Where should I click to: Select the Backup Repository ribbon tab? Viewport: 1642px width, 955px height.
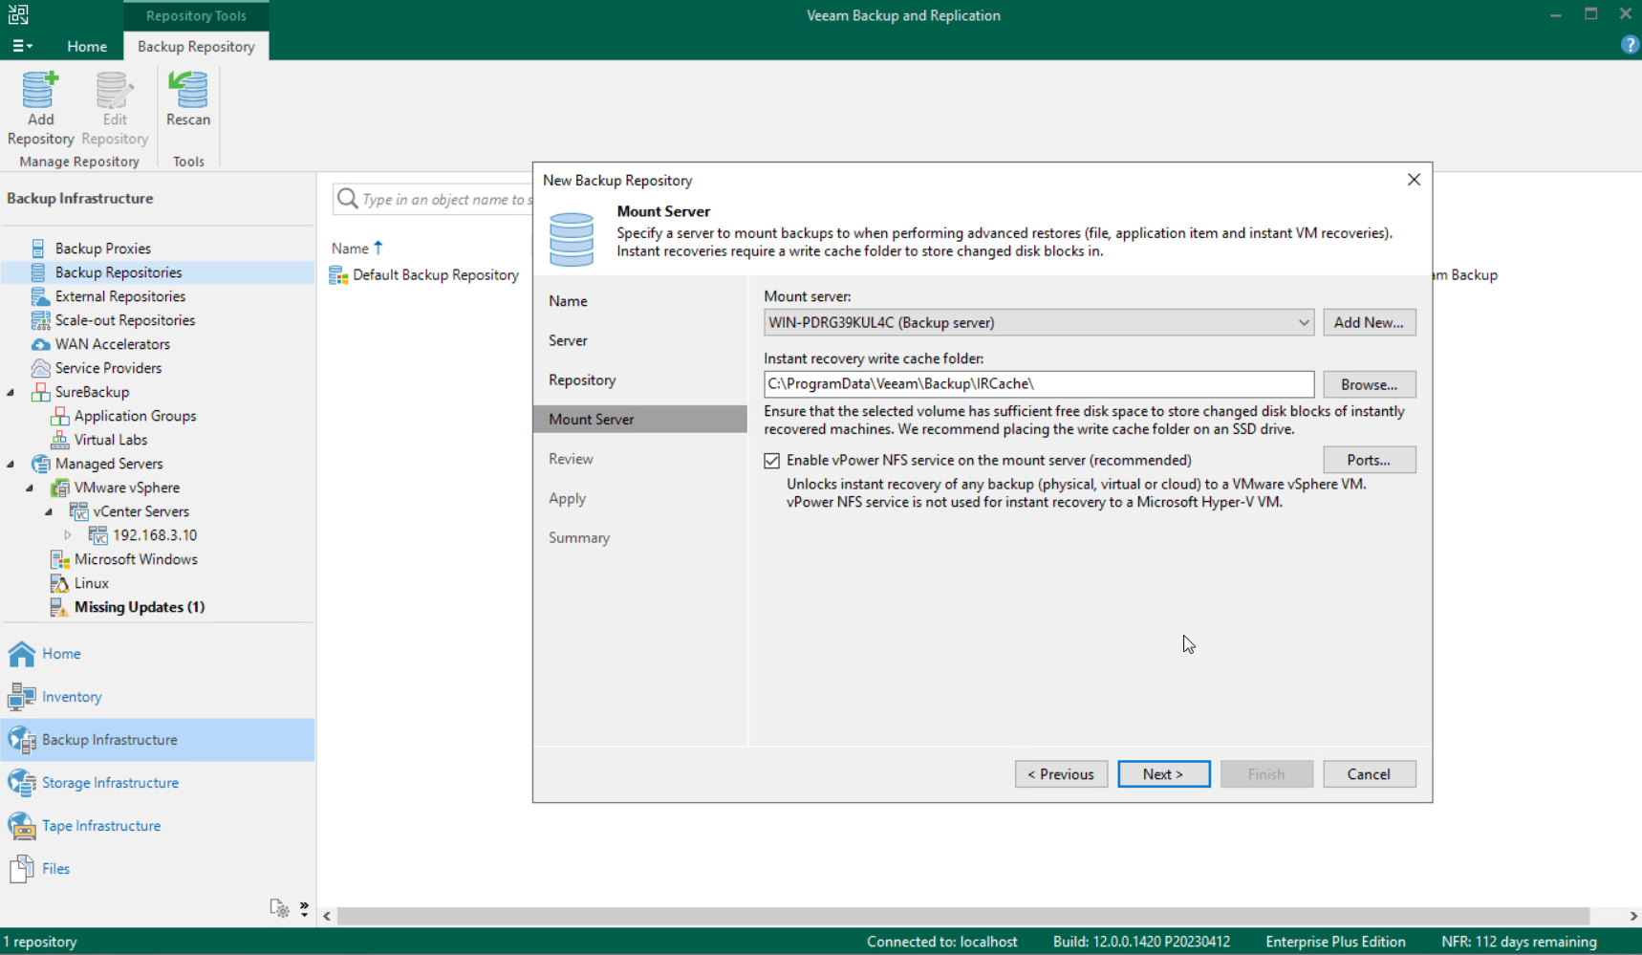(x=196, y=46)
